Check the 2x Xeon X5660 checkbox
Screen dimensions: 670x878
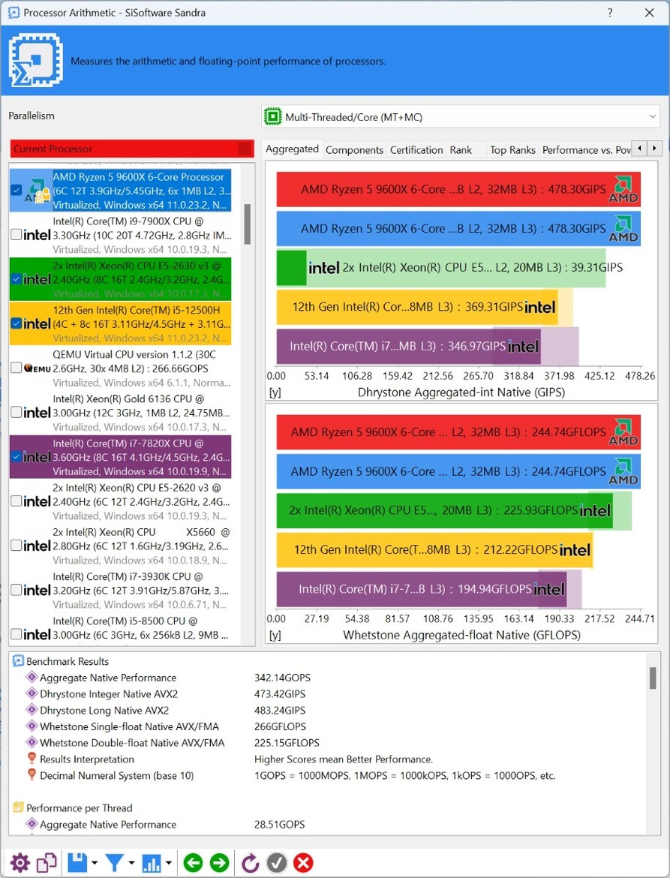pos(17,546)
